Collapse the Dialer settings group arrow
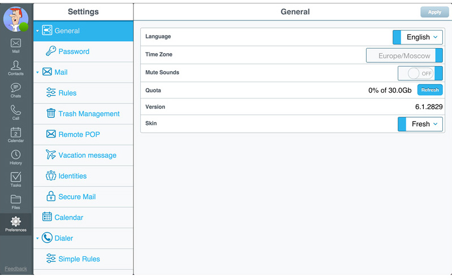The width and height of the screenshot is (452, 280). coord(37,239)
